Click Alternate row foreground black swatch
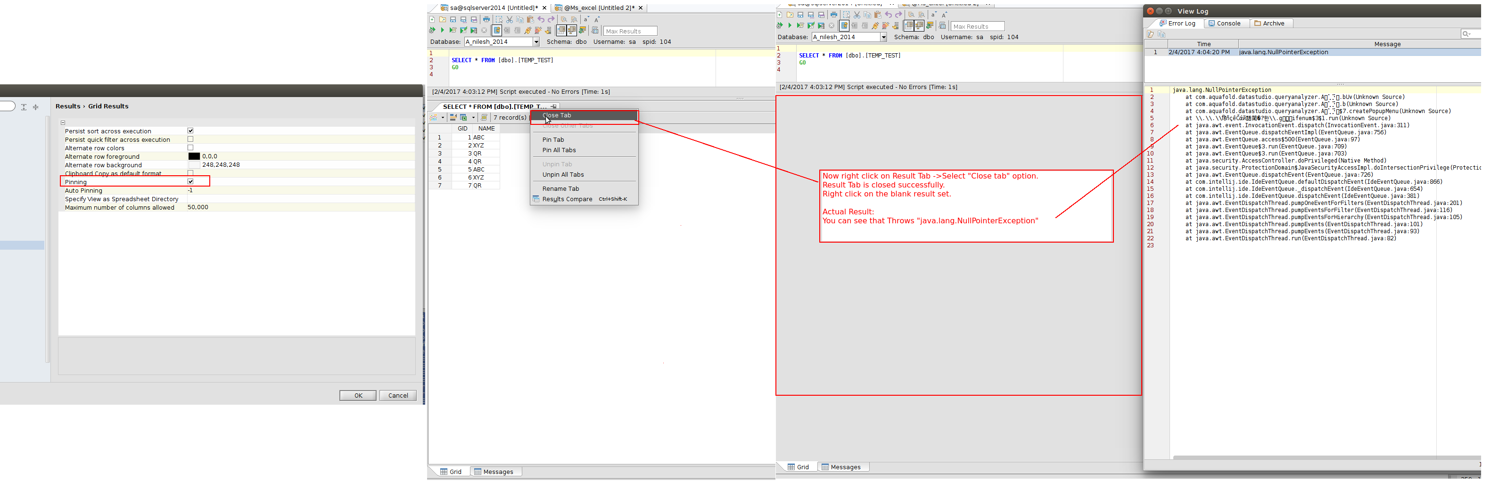Image resolution: width=1491 pixels, height=481 pixels. pyautogui.click(x=195, y=156)
